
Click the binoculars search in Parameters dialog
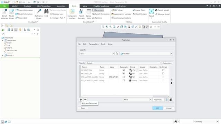171,100
